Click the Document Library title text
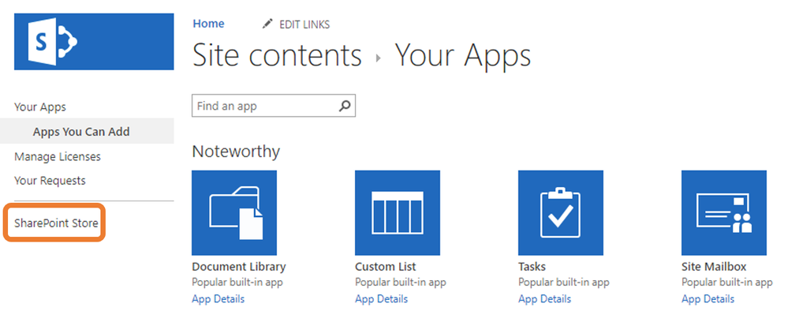The height and width of the screenshot is (322, 788). pos(239,267)
